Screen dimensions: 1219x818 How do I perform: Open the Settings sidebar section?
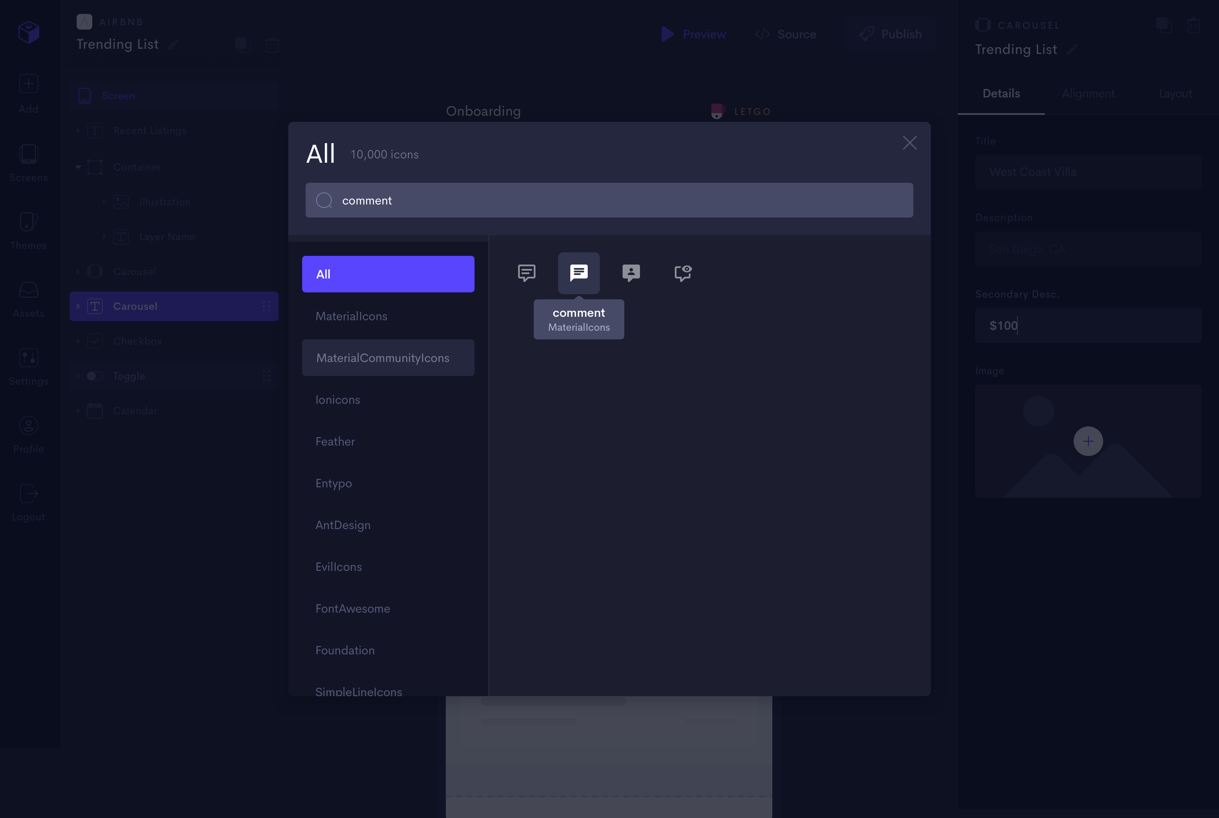29,367
